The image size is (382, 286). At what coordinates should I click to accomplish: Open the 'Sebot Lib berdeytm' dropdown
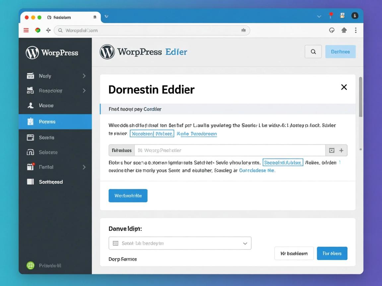pos(180,243)
